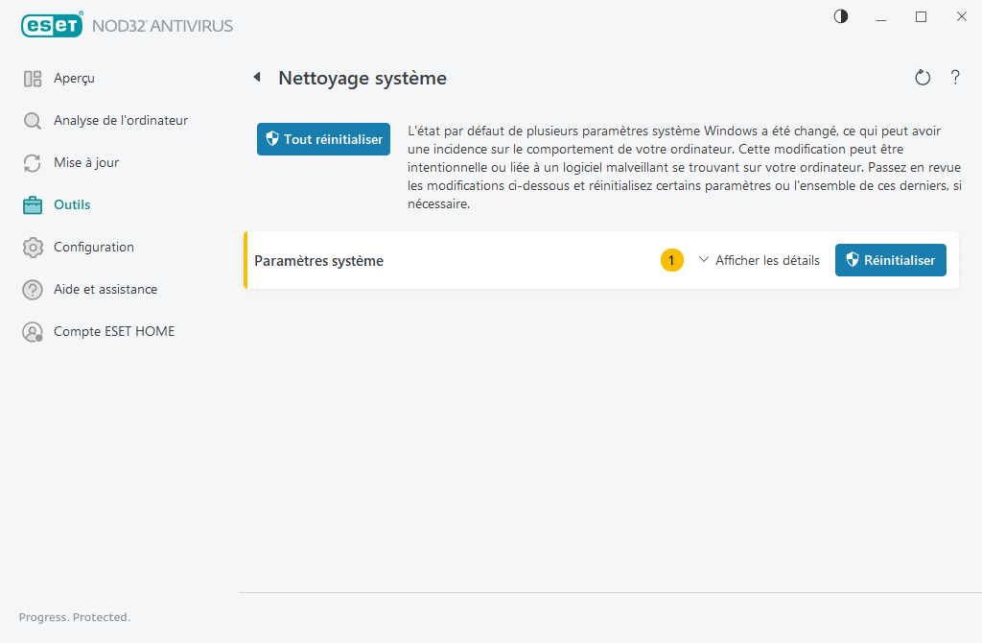
Task: Collapse Nettoyage système with the back arrow
Action: click(x=256, y=78)
